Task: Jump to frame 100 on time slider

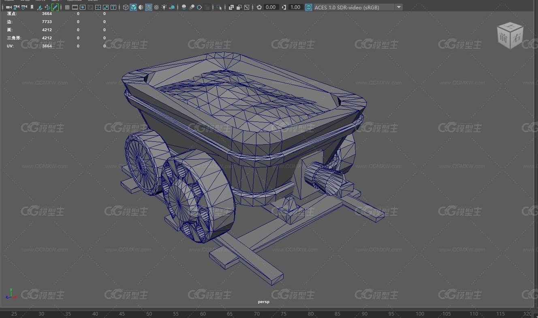Action: point(420,314)
